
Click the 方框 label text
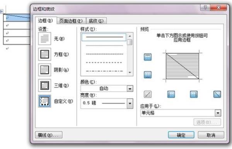tap(61, 54)
